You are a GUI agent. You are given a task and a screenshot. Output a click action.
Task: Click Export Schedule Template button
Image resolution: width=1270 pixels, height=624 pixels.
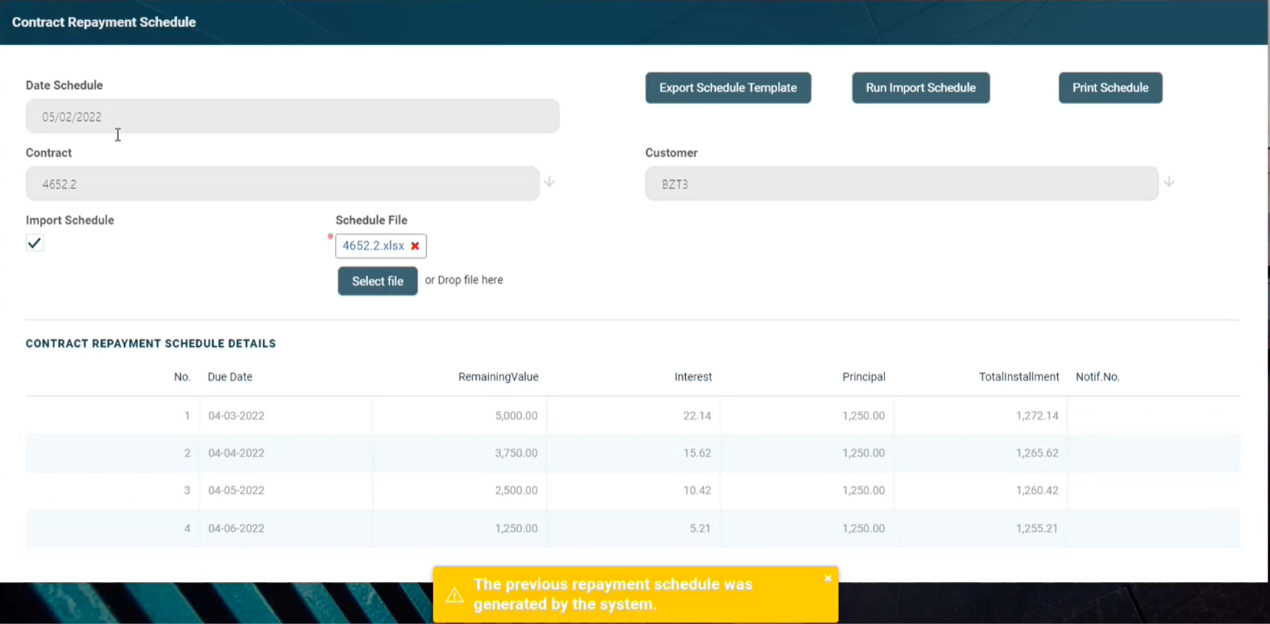coord(727,88)
